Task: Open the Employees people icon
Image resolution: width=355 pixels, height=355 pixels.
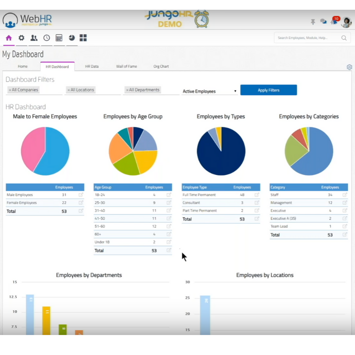Action: coord(34,38)
